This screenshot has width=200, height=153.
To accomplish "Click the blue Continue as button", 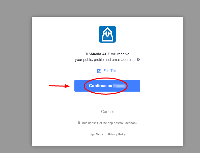I will 107,86.
